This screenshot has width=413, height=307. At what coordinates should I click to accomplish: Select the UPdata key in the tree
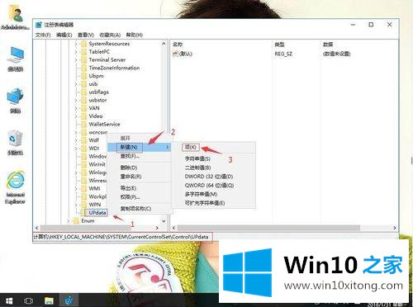point(97,213)
